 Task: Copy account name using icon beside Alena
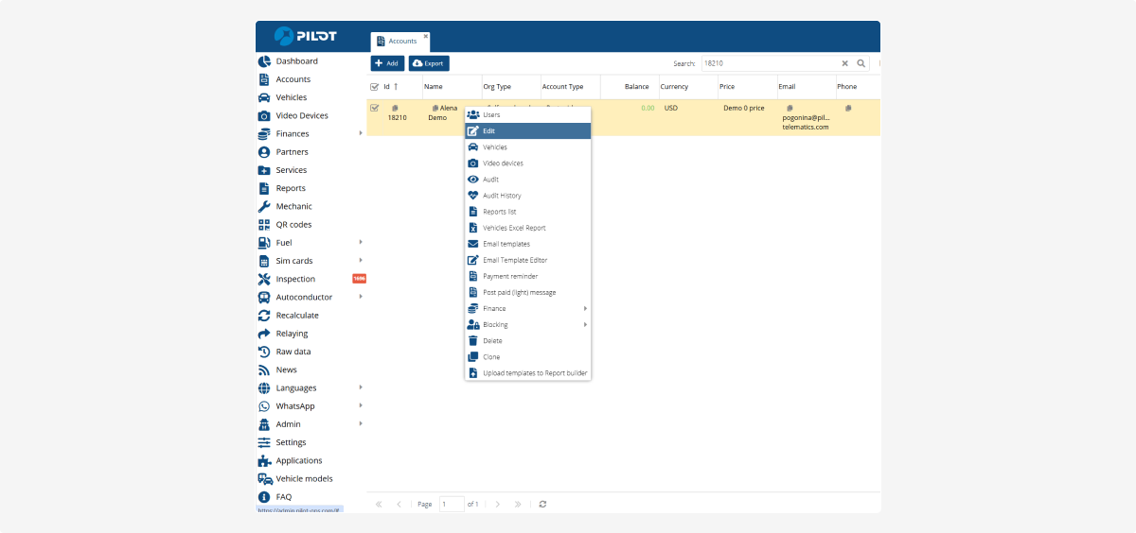(x=435, y=109)
